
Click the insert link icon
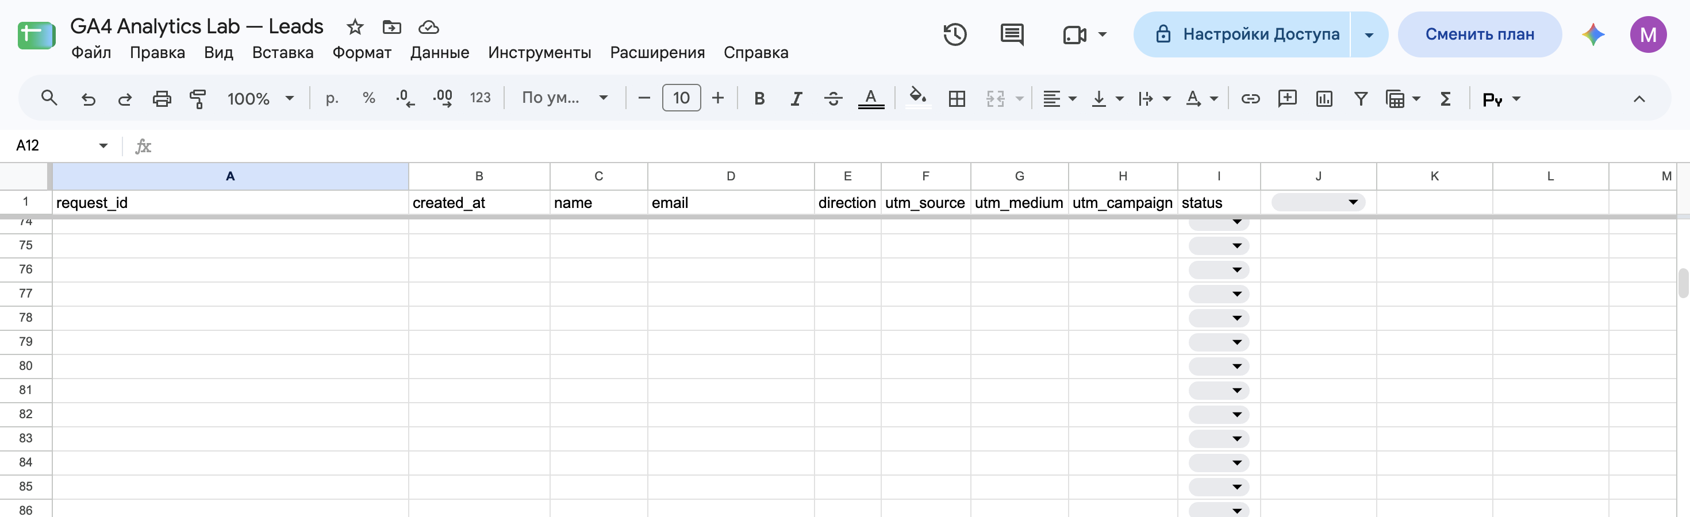(x=1250, y=98)
